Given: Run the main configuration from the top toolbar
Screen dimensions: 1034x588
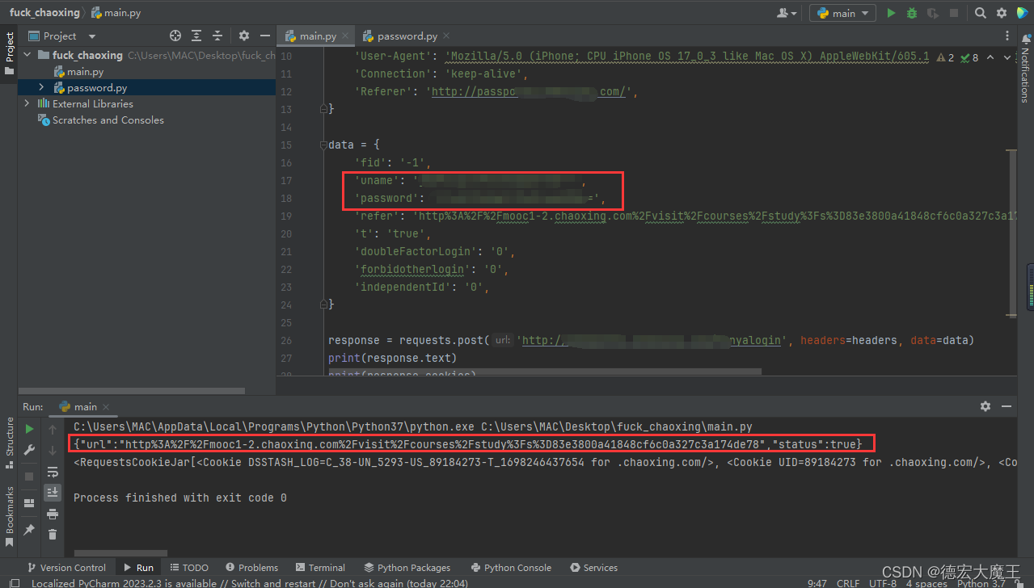Looking at the screenshot, I should pyautogui.click(x=891, y=13).
